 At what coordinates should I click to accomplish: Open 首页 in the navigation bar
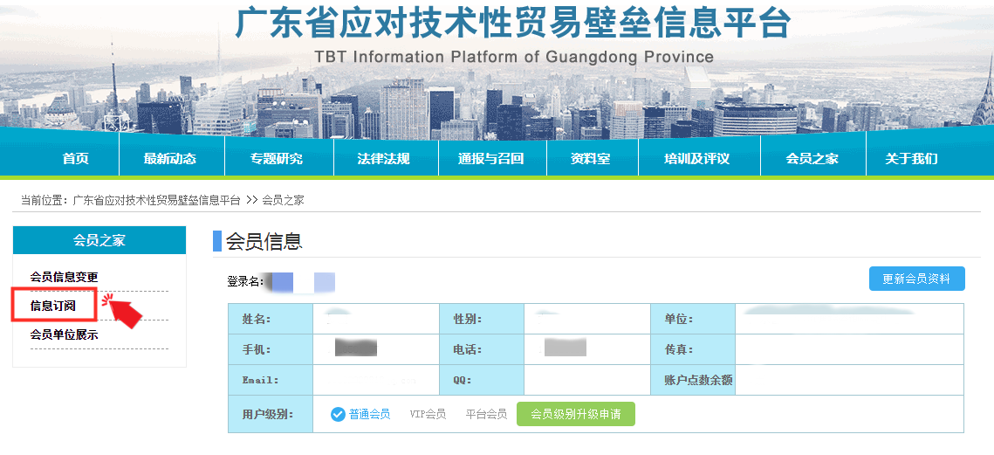(75, 159)
